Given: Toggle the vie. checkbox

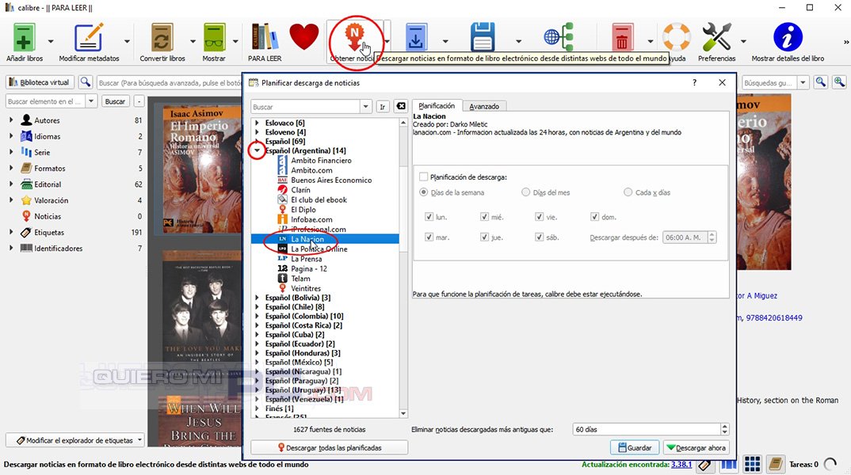Looking at the screenshot, I should click(539, 217).
